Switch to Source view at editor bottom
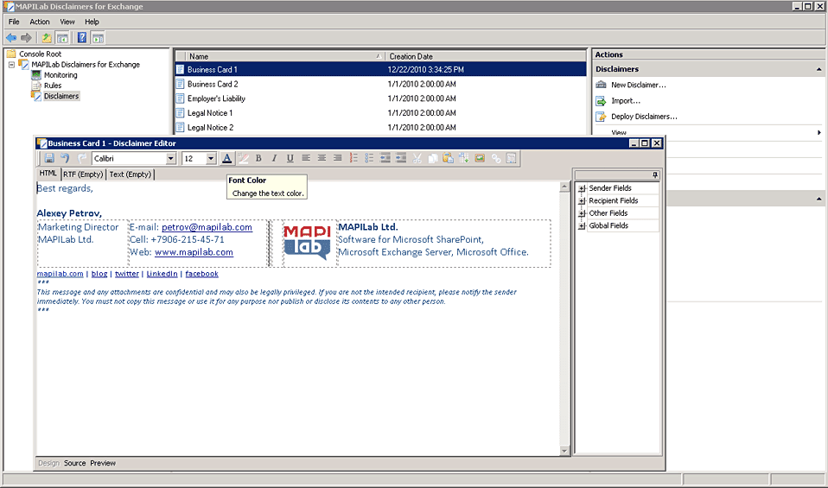828x488 pixels. tap(74, 463)
